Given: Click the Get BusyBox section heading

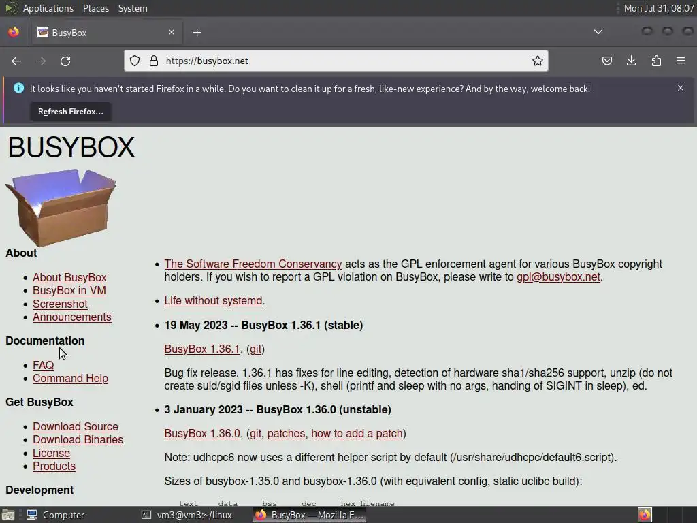Looking at the screenshot, I should [x=39, y=402].
